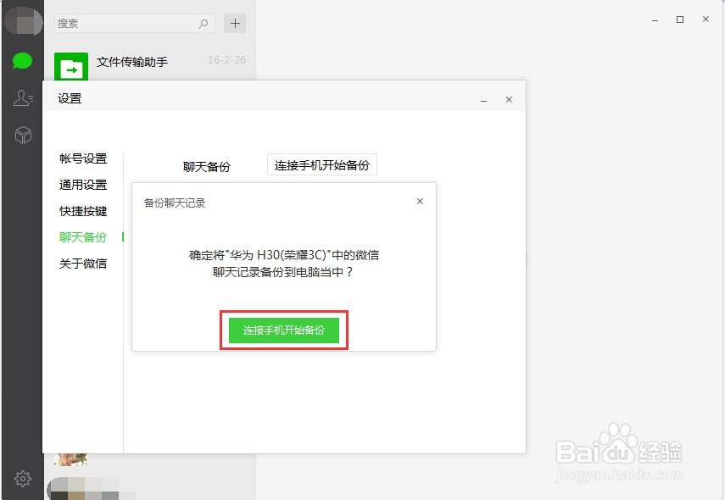The image size is (725, 500).
Task: Click the white 连接手机开始备份 button in settings
Action: (322, 165)
